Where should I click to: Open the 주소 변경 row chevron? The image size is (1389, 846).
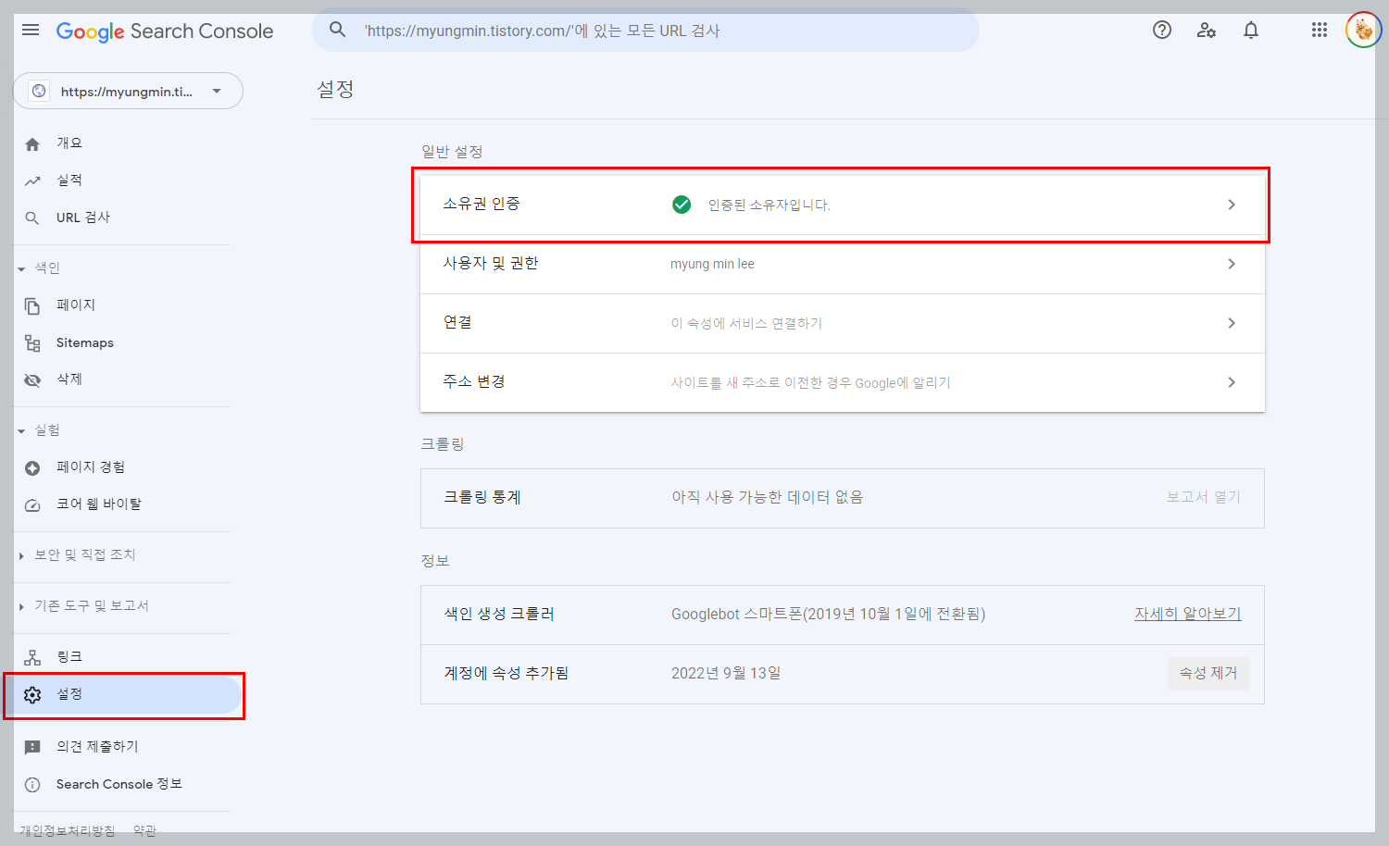coord(1232,382)
